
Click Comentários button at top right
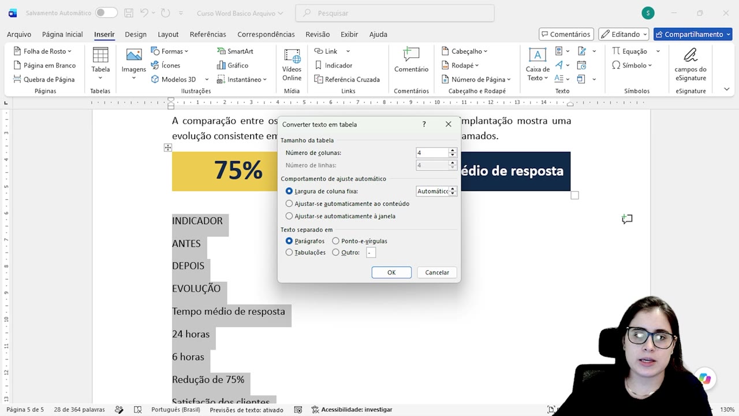(565, 34)
